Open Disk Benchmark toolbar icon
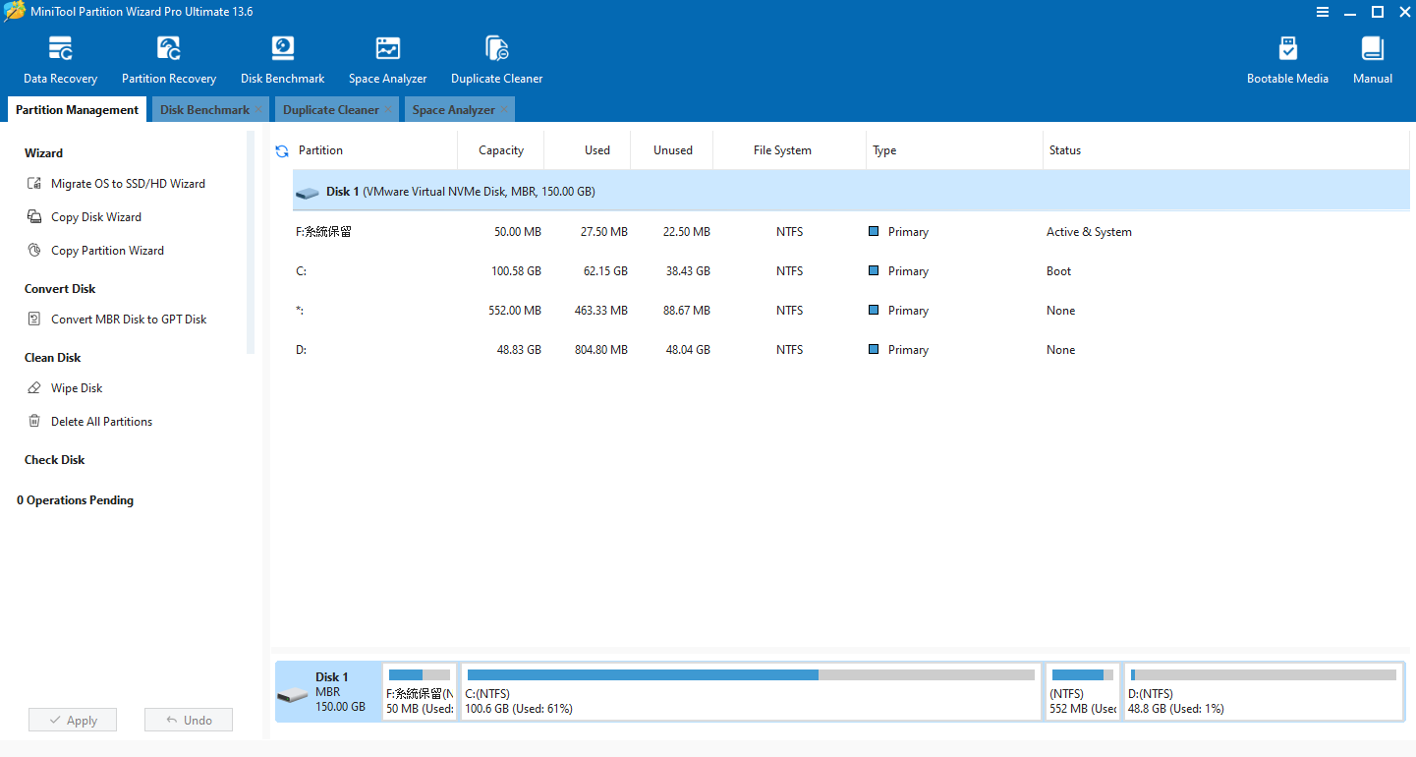Screen dimensions: 1416x757 coord(283,61)
